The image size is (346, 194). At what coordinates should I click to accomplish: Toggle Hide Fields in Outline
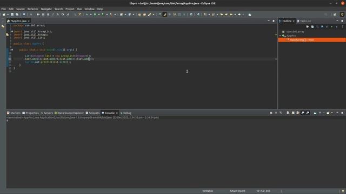click(x=322, y=27)
